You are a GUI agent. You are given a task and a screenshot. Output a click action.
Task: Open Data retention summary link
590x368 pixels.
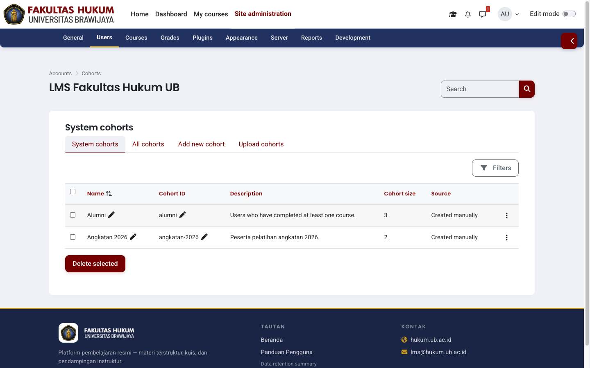click(x=288, y=364)
